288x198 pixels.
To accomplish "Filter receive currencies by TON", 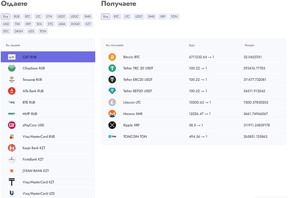I will pos(174,17).
